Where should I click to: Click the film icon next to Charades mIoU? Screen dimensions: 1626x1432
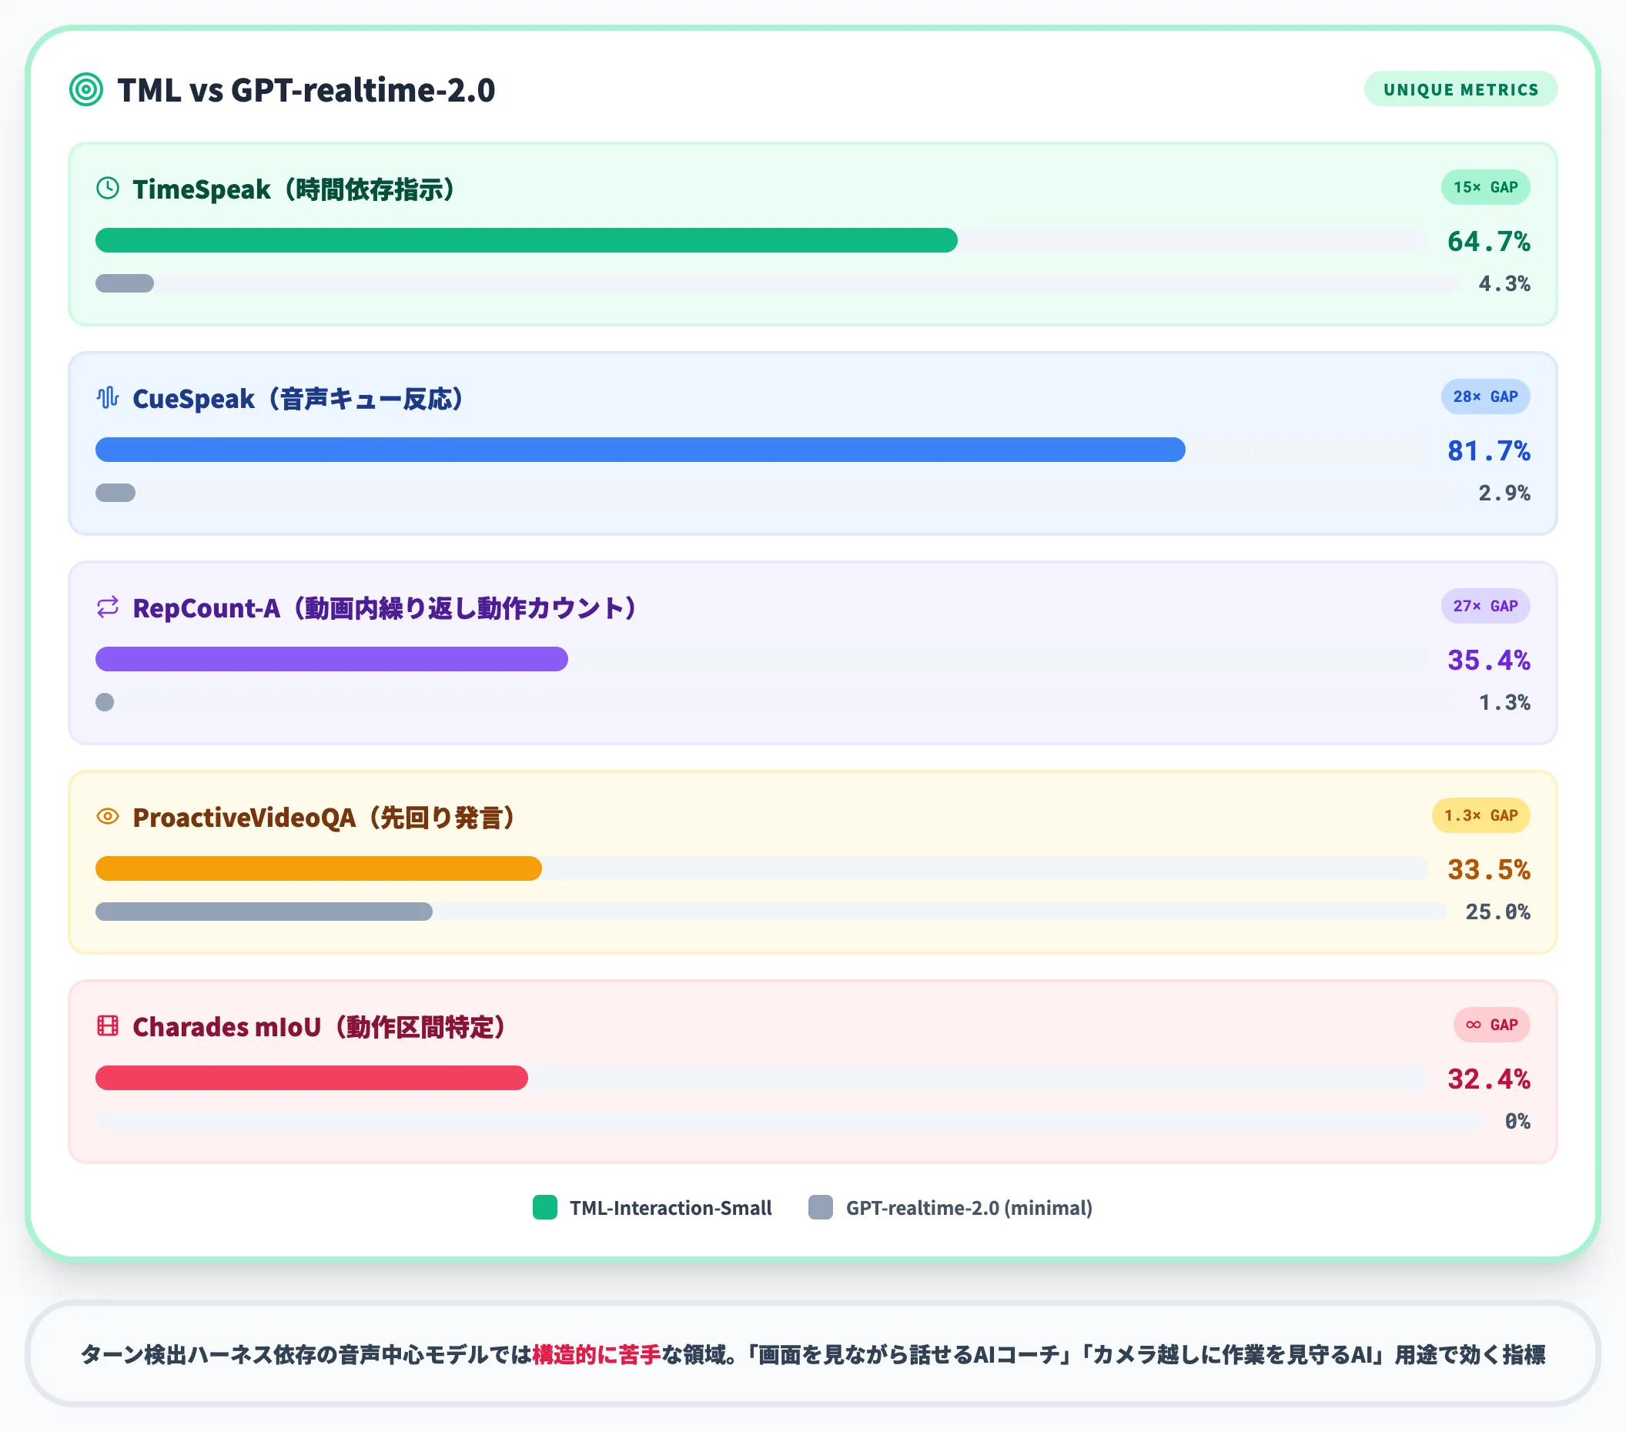pyautogui.click(x=107, y=1025)
